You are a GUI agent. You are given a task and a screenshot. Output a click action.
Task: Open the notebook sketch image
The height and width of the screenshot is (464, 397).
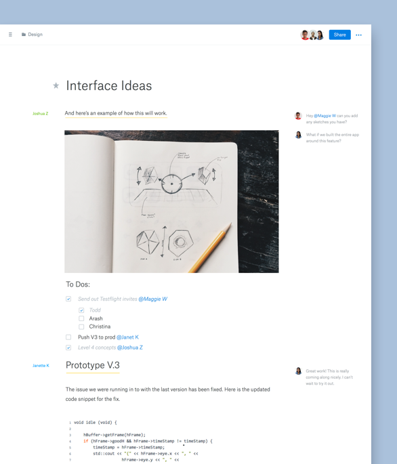coord(171,202)
